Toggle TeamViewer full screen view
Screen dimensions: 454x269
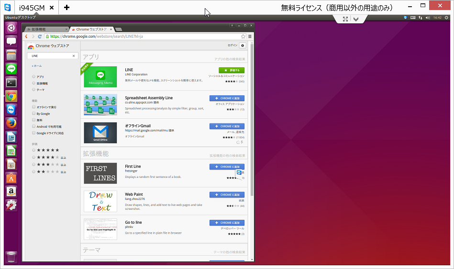[x=345, y=19]
